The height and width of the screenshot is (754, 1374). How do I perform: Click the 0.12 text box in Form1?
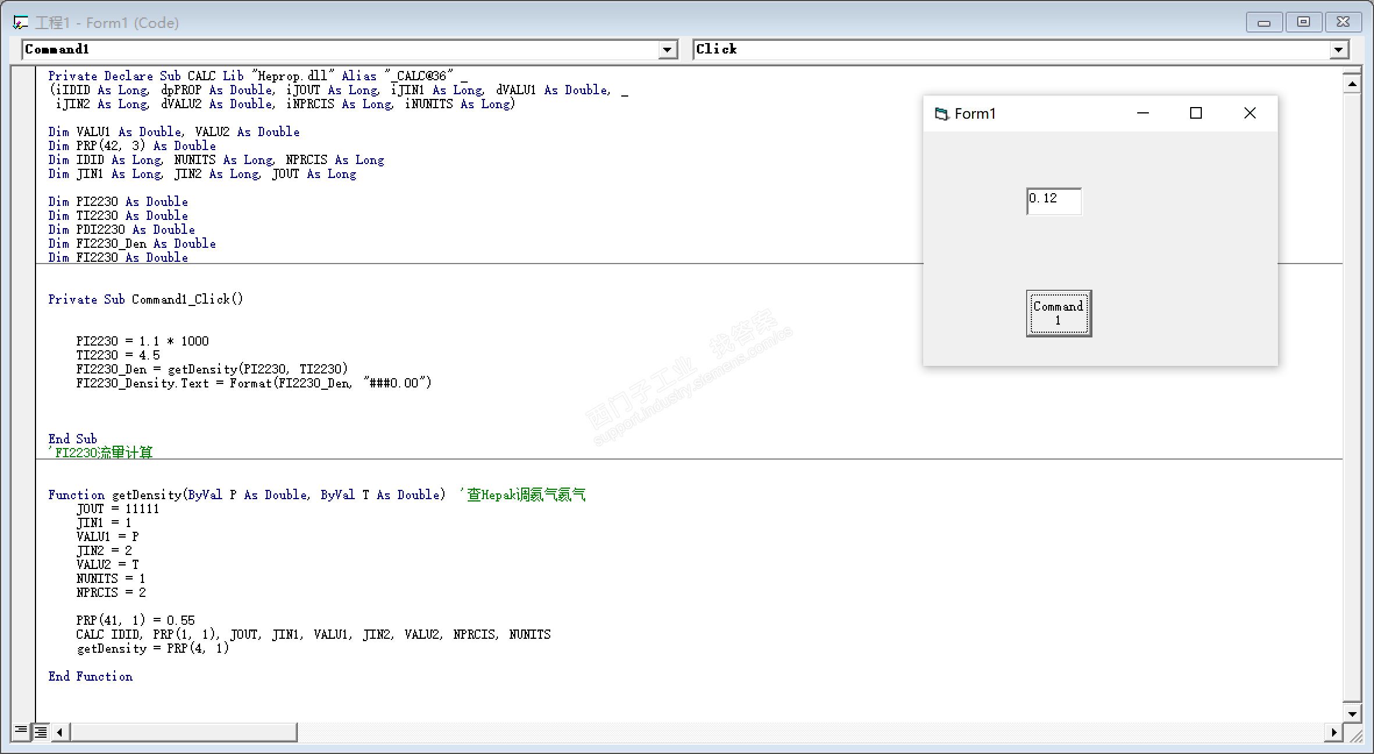click(x=1053, y=201)
